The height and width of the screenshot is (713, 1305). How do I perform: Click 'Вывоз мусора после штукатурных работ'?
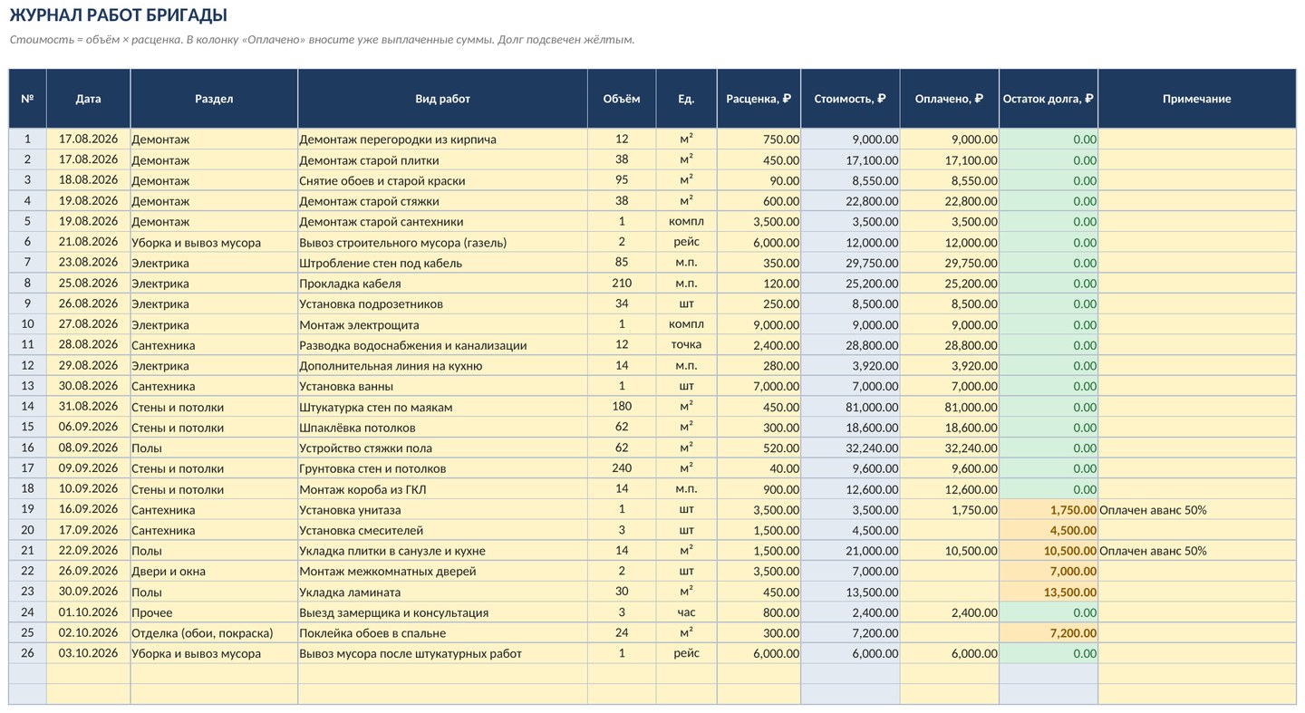[442, 653]
